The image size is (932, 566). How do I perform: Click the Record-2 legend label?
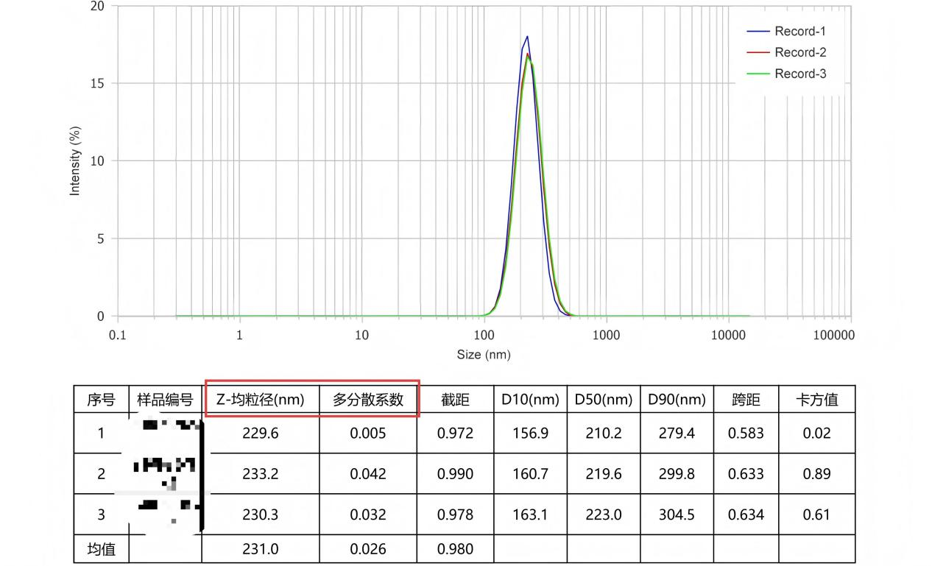[800, 53]
